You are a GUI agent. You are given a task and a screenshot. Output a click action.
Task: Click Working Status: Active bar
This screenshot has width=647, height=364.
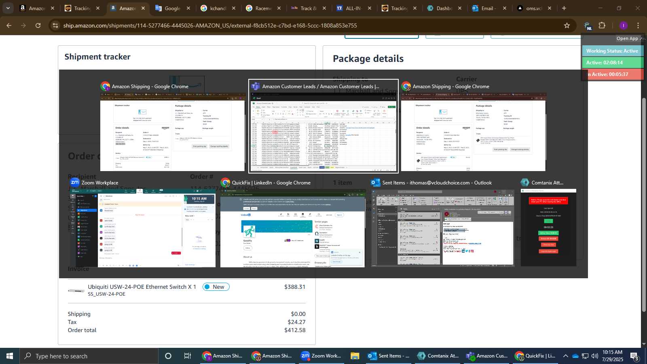click(612, 51)
